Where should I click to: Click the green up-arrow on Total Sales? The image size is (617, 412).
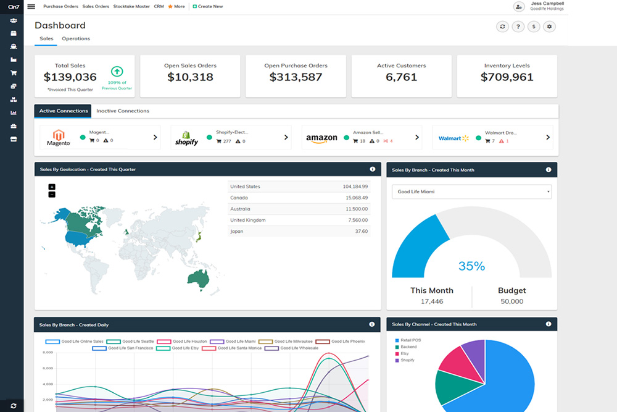pyautogui.click(x=117, y=72)
